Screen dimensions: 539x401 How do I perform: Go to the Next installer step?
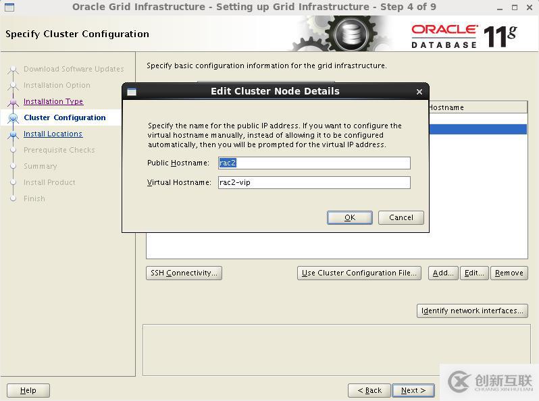(x=413, y=390)
